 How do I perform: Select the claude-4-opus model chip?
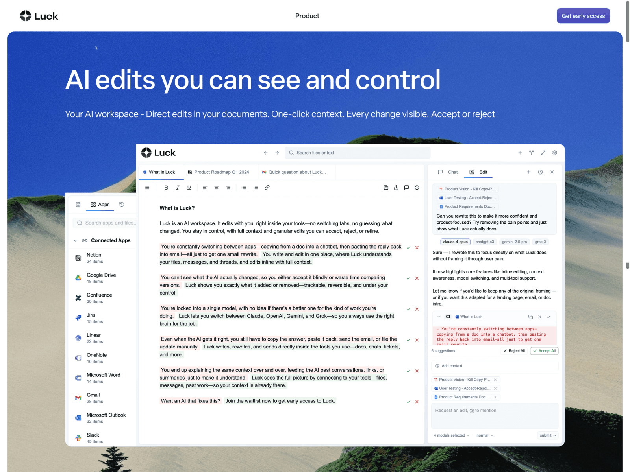455,242
